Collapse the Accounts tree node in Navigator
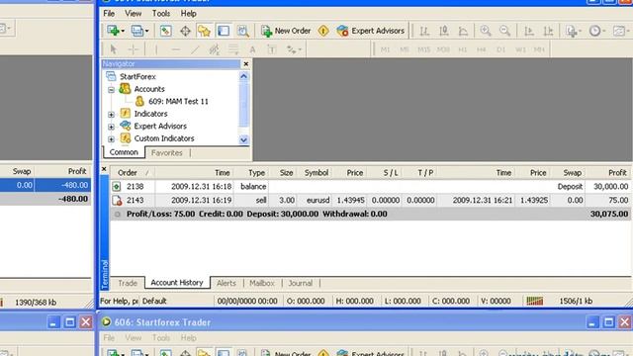This screenshot has height=356, width=633. (111, 90)
